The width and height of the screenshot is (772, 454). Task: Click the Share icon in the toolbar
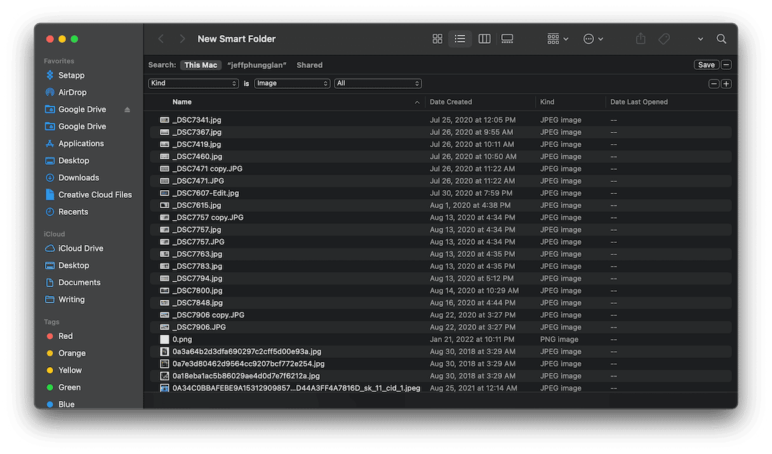(640, 39)
